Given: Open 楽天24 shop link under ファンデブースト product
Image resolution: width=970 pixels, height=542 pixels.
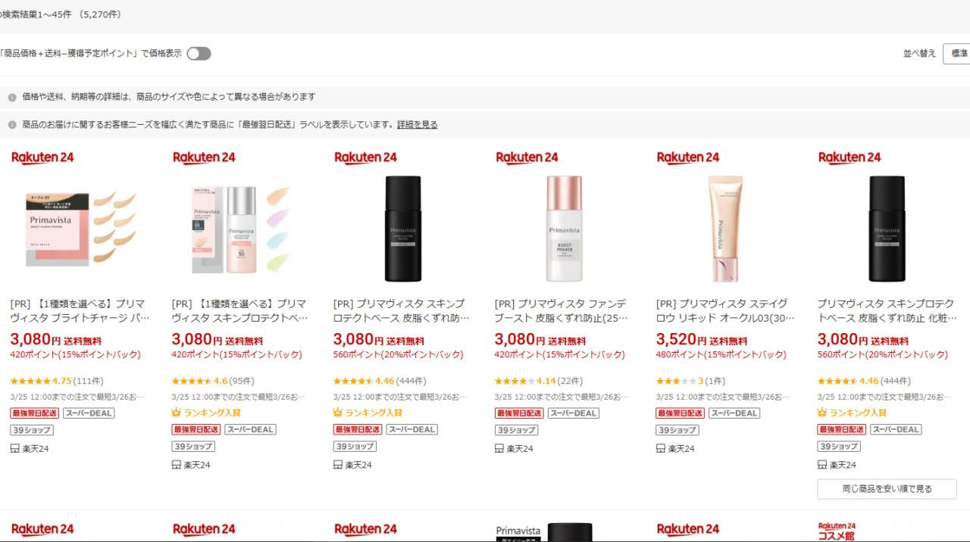Looking at the screenshot, I should [x=514, y=449].
